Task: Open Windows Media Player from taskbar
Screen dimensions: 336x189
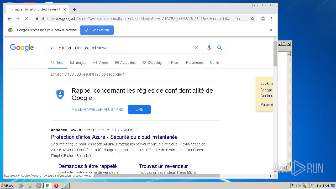Action: tap(39, 186)
